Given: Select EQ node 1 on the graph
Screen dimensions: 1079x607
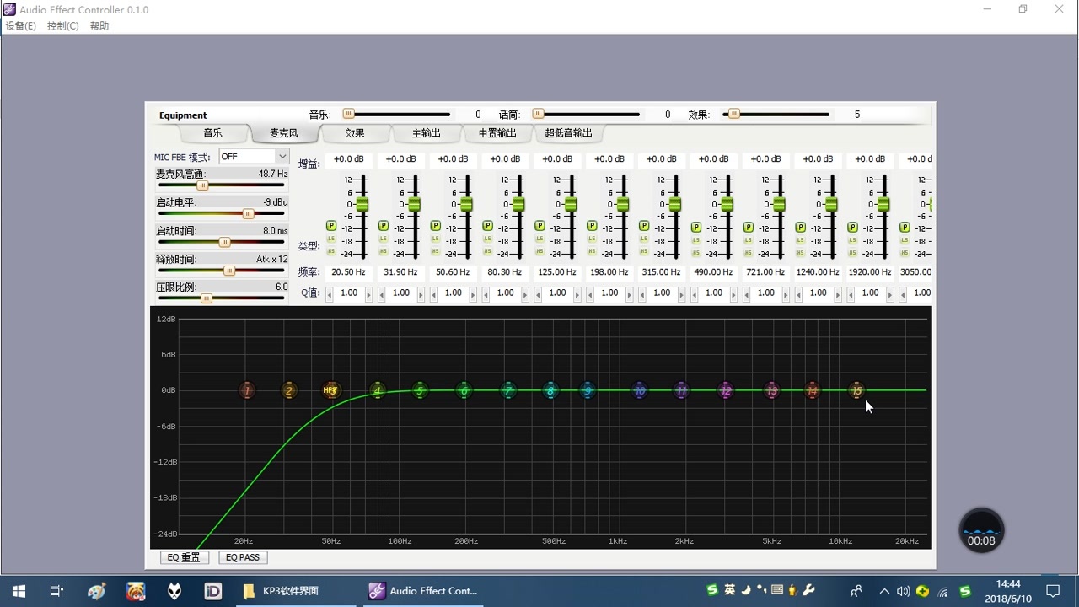Looking at the screenshot, I should pyautogui.click(x=247, y=390).
